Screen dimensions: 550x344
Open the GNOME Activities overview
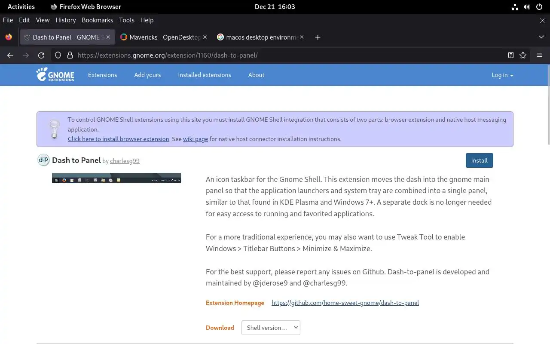pos(21,7)
